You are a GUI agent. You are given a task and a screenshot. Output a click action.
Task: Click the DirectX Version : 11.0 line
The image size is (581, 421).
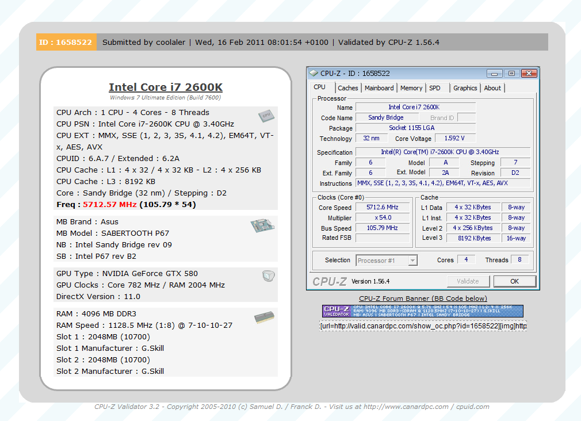point(98,296)
